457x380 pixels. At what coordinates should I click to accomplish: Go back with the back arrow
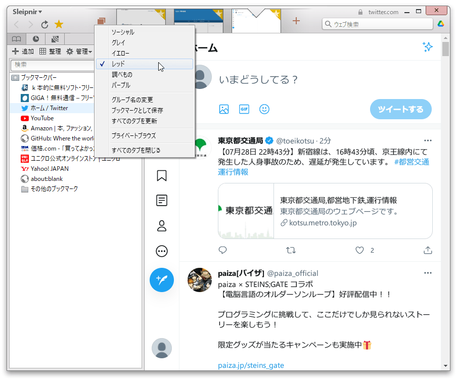pos(17,24)
